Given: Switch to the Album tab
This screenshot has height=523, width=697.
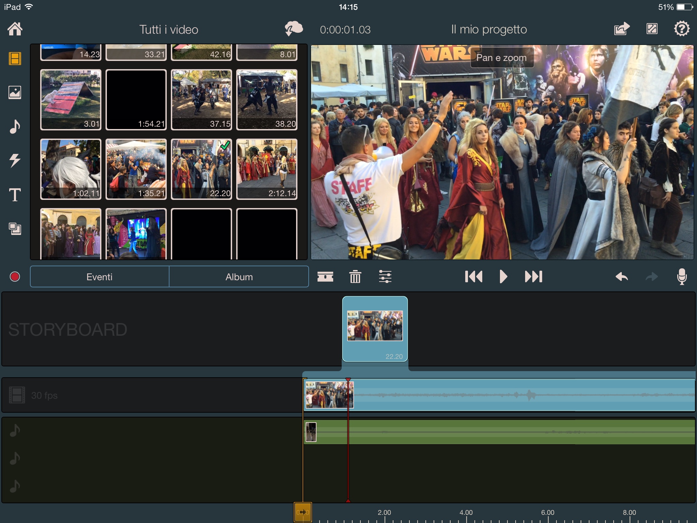Looking at the screenshot, I should pos(239,277).
